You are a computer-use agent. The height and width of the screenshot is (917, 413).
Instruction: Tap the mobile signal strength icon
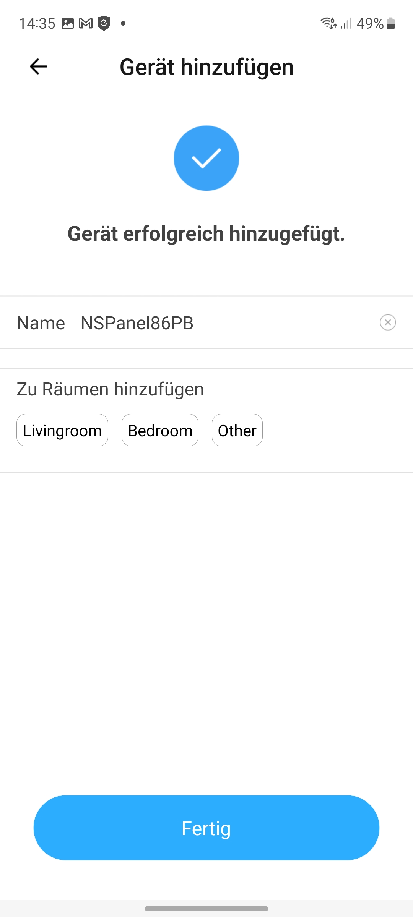pos(346,24)
